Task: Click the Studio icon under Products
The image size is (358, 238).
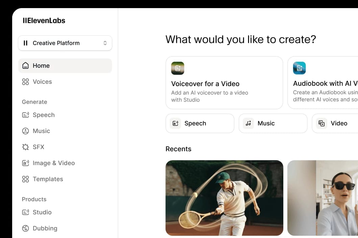Action: point(25,212)
